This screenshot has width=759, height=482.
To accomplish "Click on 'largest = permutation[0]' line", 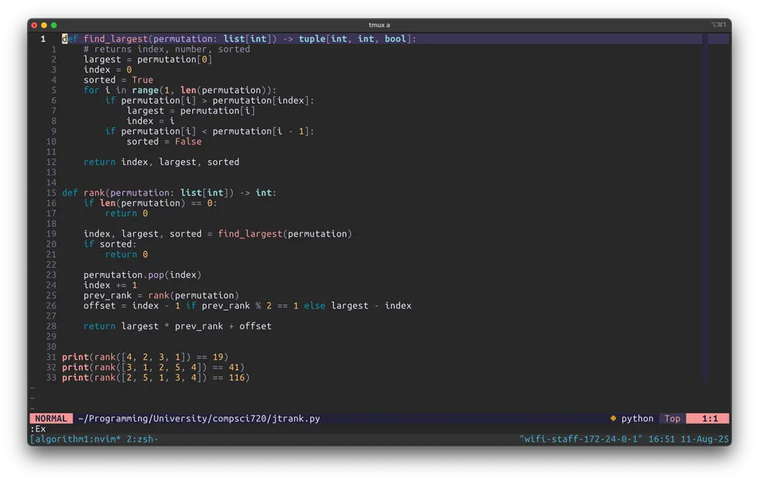I will click(x=148, y=60).
